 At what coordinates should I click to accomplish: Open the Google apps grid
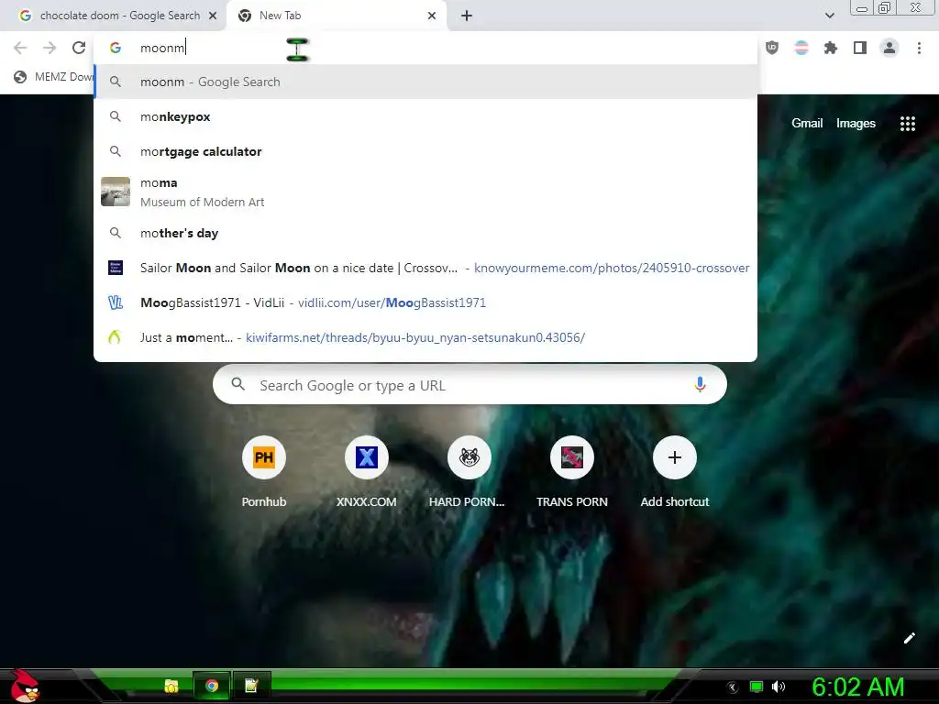(x=907, y=124)
